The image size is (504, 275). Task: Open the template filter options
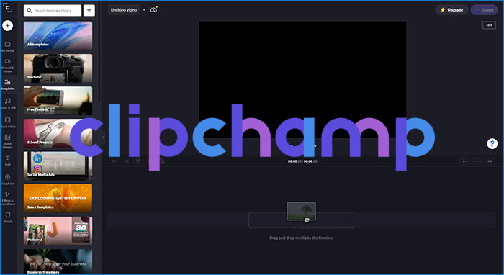point(89,11)
